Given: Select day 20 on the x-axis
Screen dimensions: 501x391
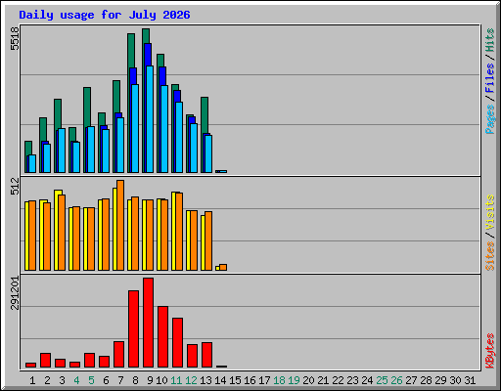Looking at the screenshot, I should [x=308, y=380].
